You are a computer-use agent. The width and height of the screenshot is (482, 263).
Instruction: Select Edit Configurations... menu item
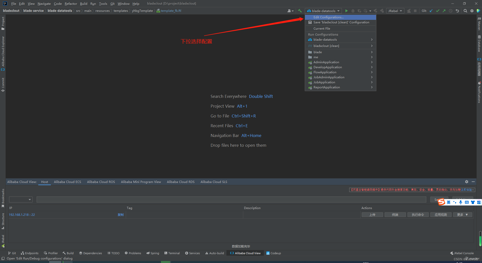(x=340, y=17)
